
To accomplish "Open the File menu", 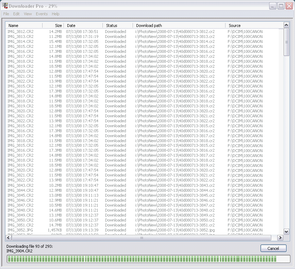I will pyautogui.click(x=6, y=14).
